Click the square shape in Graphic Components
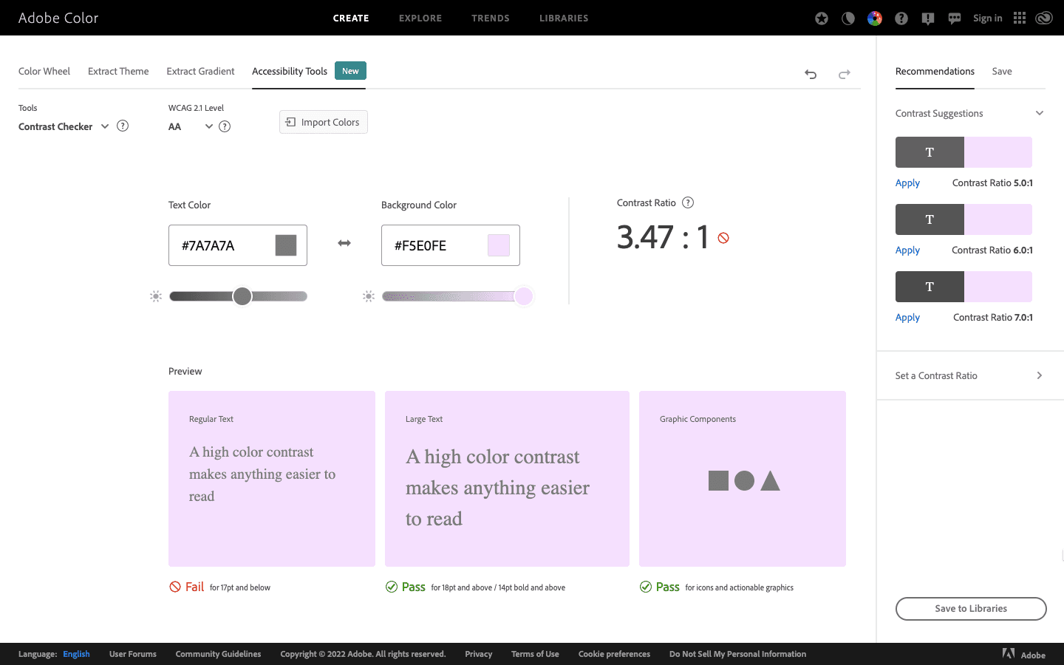This screenshot has width=1064, height=665. click(x=718, y=481)
